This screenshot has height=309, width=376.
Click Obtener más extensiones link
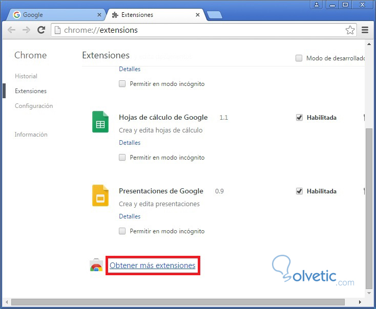[153, 266]
